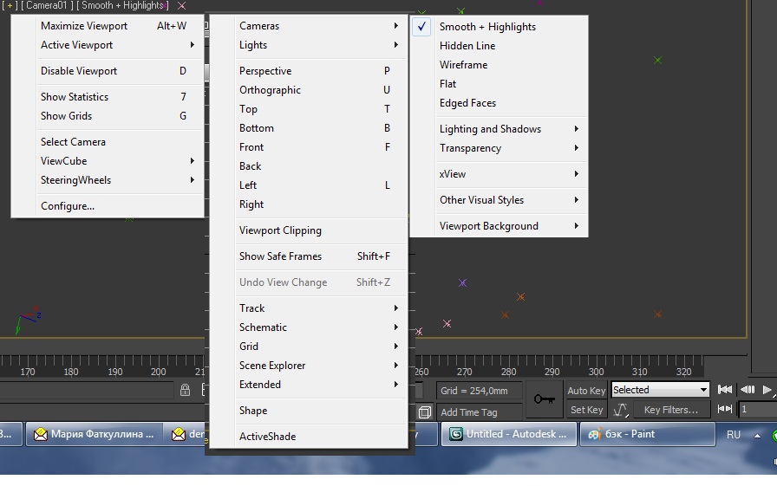
Task: Click the Set Key button
Action: (x=586, y=410)
